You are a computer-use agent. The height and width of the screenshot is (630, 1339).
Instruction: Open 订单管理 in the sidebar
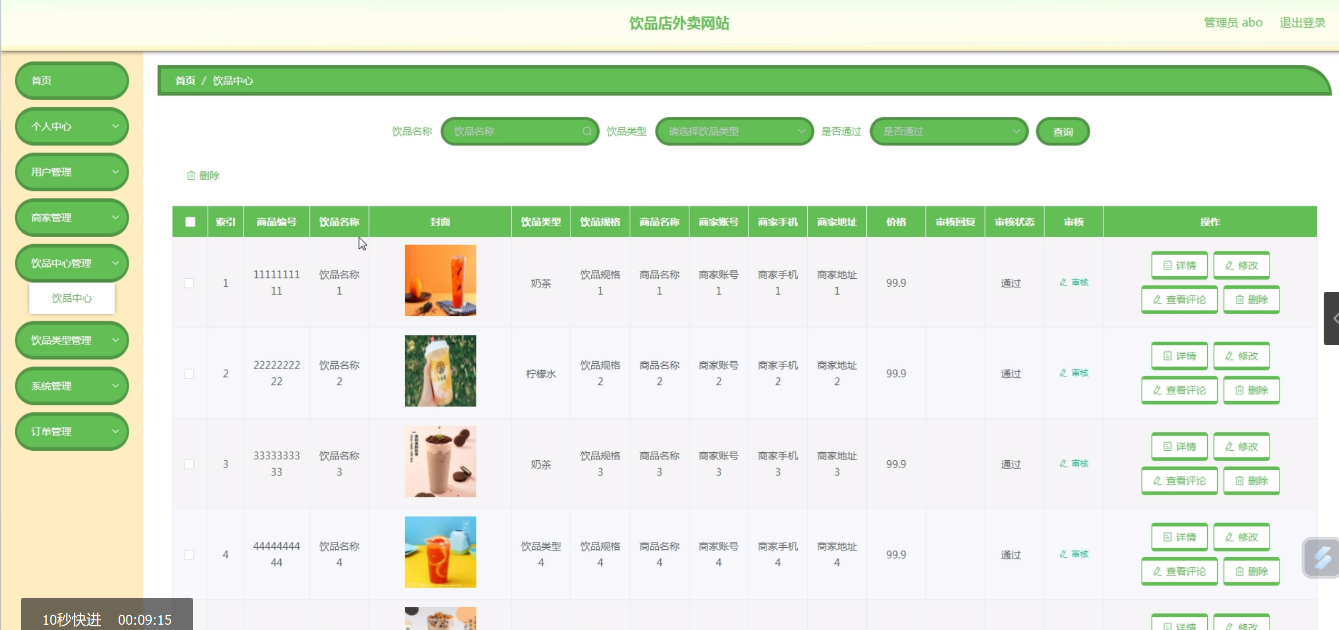tap(72, 431)
